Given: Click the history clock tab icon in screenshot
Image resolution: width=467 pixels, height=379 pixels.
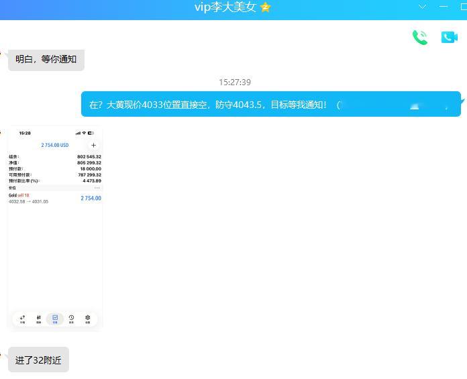Looking at the screenshot, I should tap(71, 319).
